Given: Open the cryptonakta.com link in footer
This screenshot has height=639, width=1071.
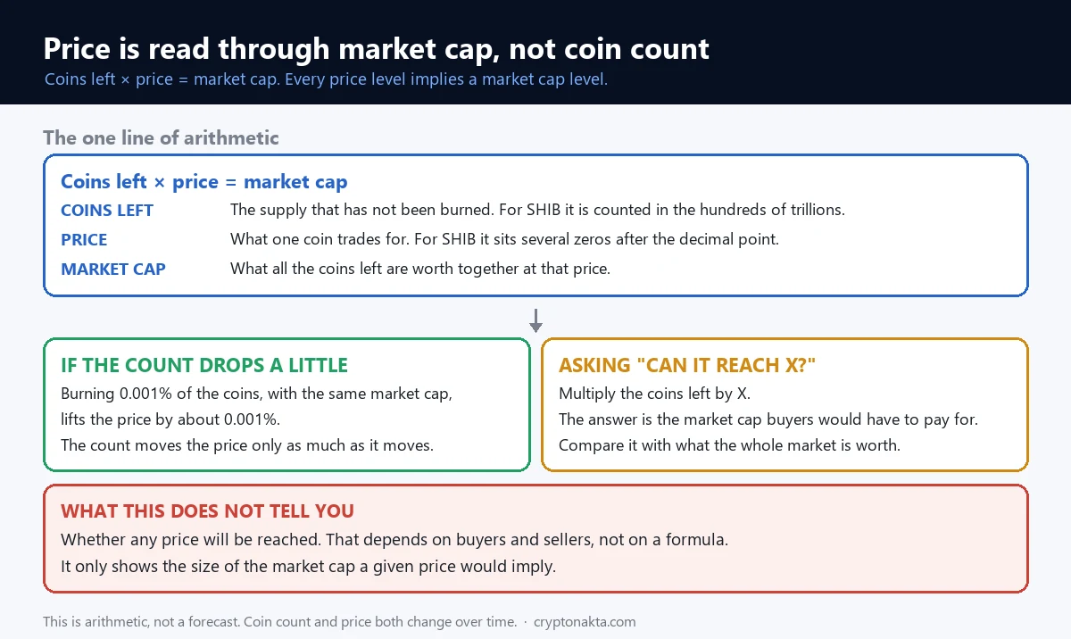Looking at the screenshot, I should coord(585,622).
